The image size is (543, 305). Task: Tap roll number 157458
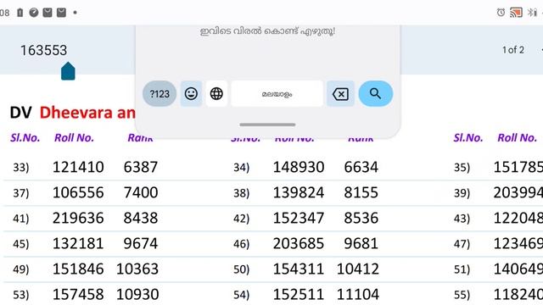(78, 294)
